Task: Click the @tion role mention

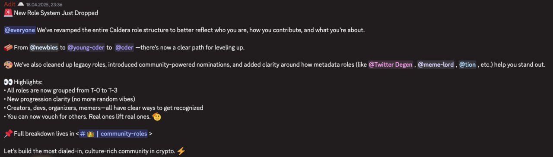Action: coord(467,65)
